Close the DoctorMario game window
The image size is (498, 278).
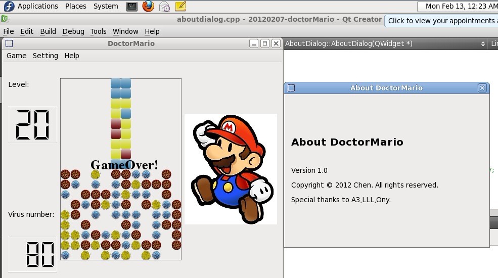click(x=276, y=43)
